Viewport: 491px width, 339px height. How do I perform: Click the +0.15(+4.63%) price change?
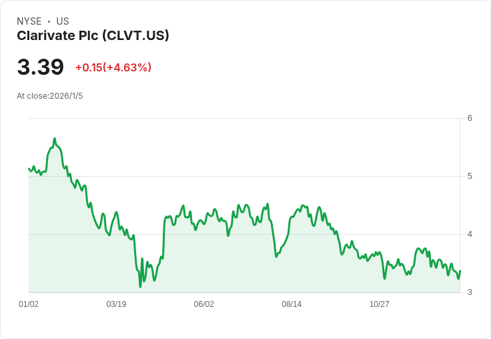113,67
